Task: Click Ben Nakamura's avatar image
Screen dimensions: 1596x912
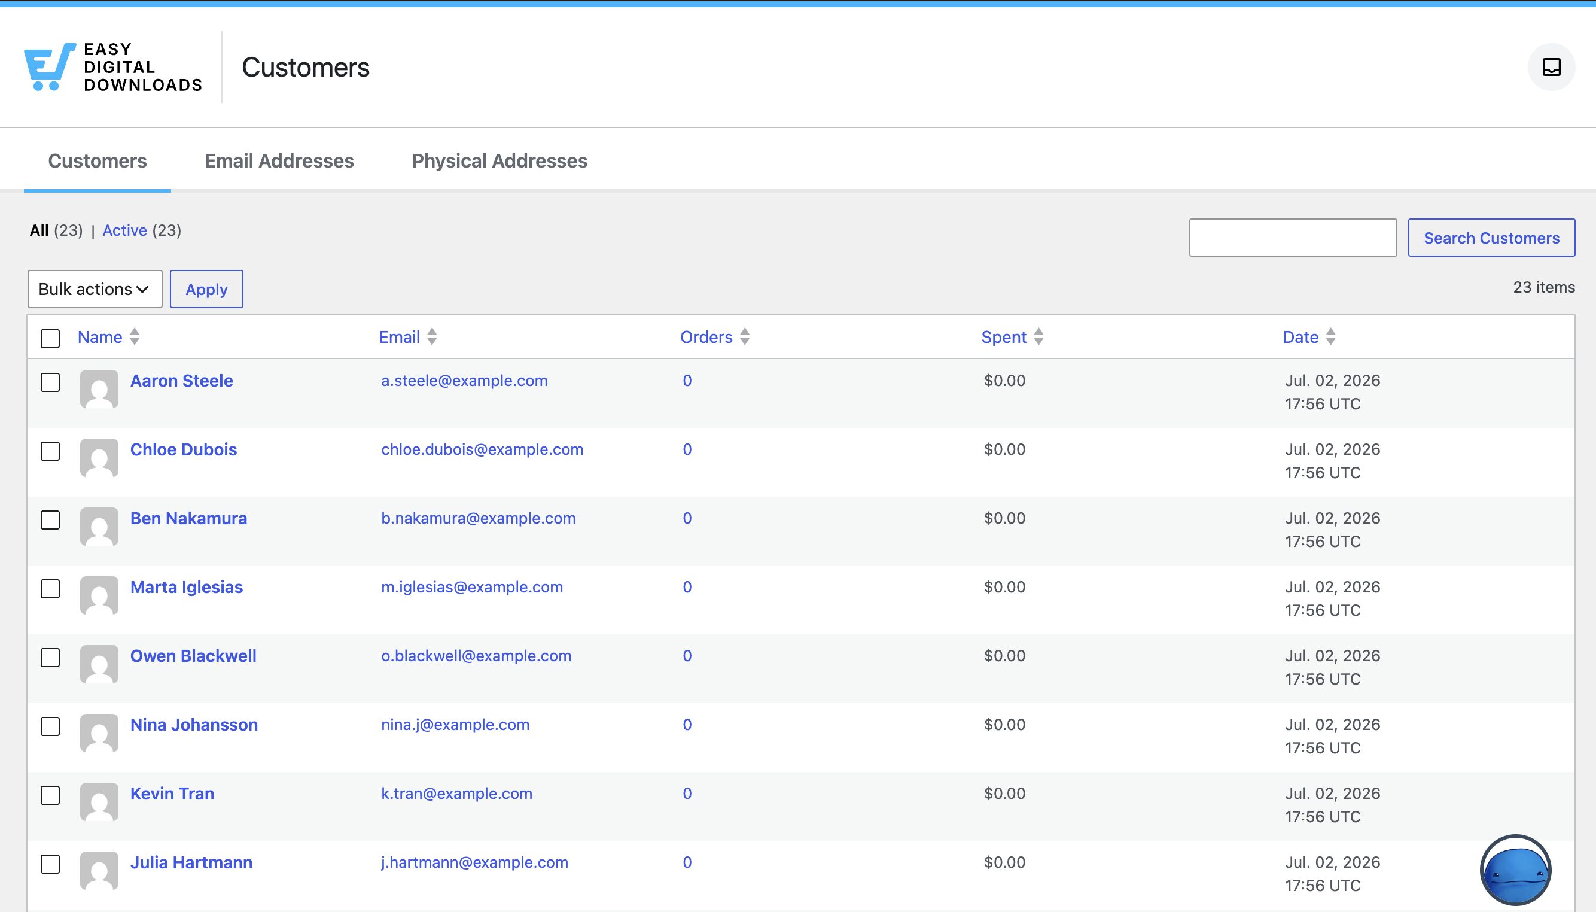Action: [99, 527]
